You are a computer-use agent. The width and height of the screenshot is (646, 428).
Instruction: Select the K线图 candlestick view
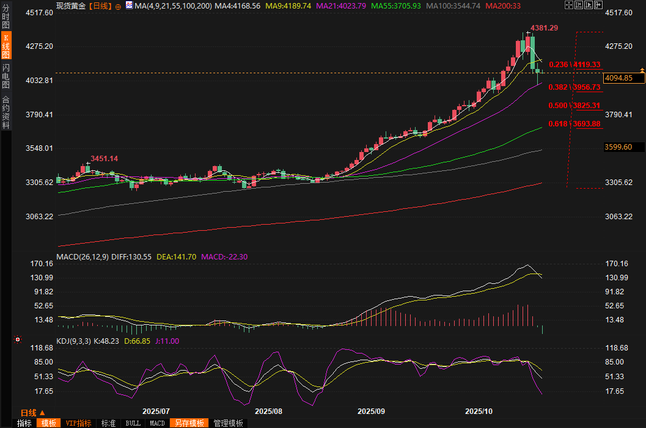click(6, 46)
